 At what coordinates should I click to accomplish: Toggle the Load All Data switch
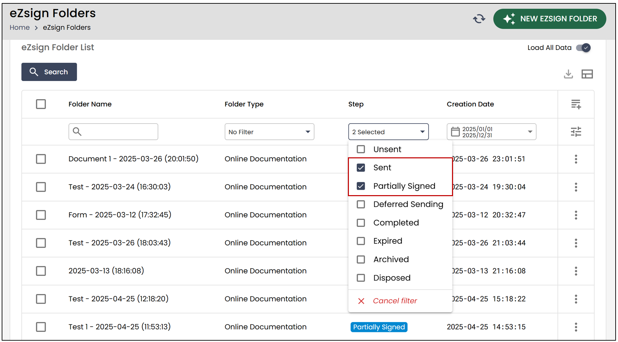click(584, 48)
